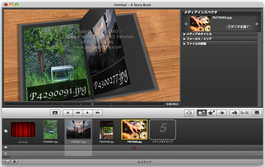
Task: Select the イントロ red curtain thumbnail
Action: (x=23, y=130)
